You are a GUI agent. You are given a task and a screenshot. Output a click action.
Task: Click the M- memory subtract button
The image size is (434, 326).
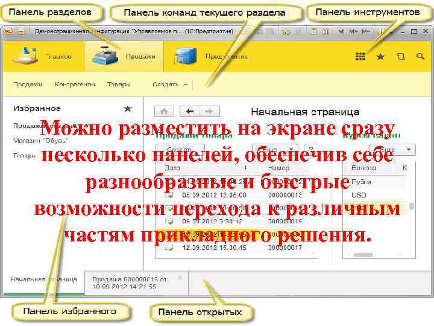pos(366,31)
